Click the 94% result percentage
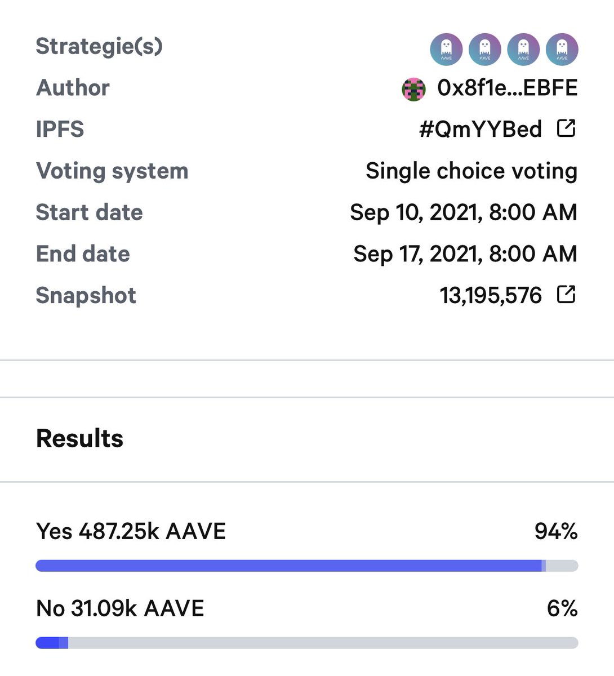This screenshot has height=676, width=614. click(x=556, y=531)
